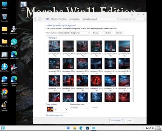Screen dimensions: 162x131
Task: Go to All Control Panel Items breadcrumb
Action: 59,19
